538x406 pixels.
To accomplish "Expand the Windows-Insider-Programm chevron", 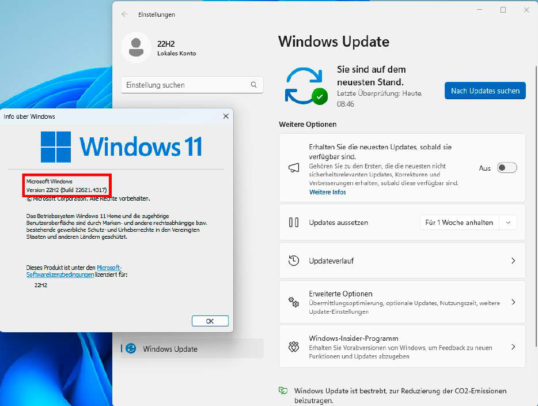I will coord(513,347).
